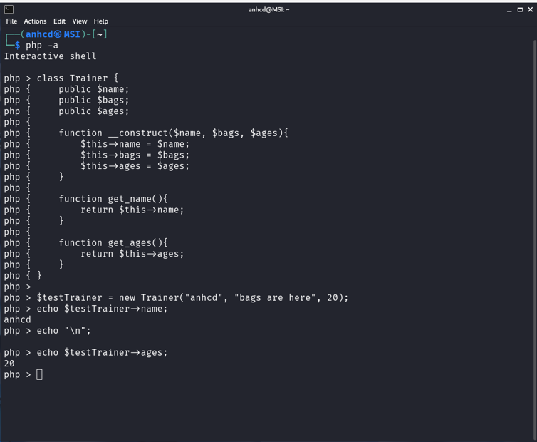Open the Edit menu
The width and height of the screenshot is (537, 442).
59,21
